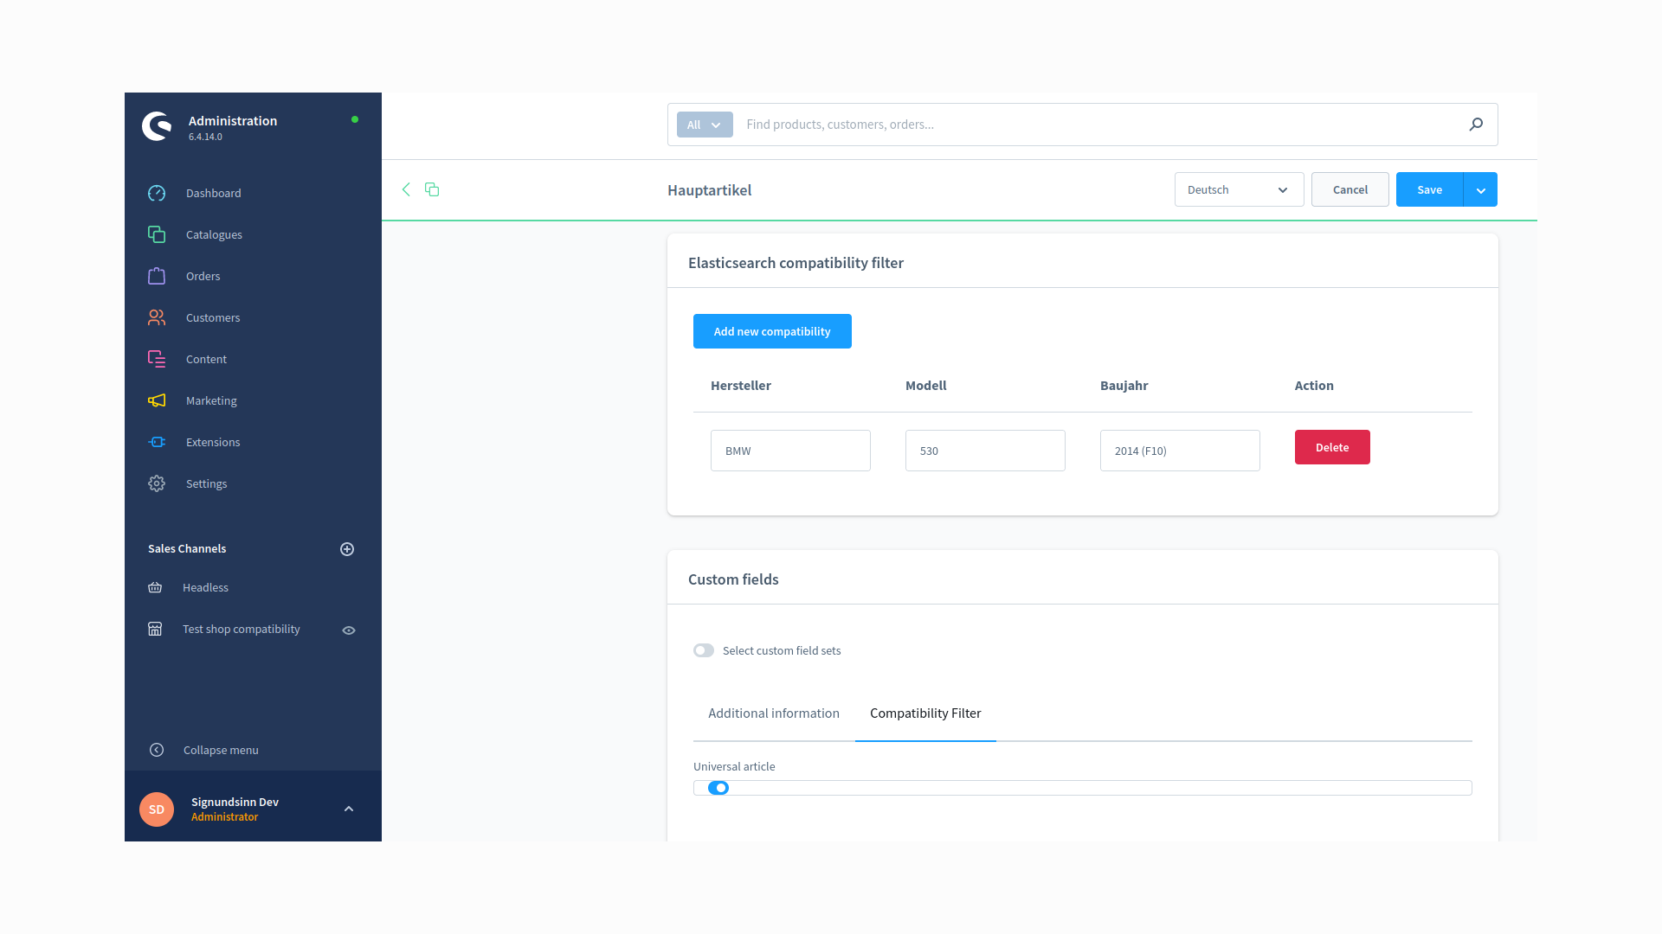Click the Signundsinn Dev user name
Viewport: 1662px width, 934px height.
click(235, 802)
